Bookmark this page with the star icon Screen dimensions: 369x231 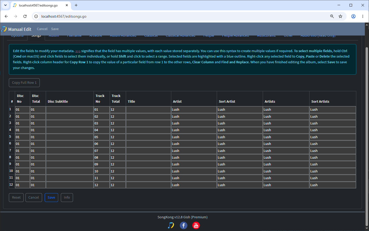(x=340, y=16)
